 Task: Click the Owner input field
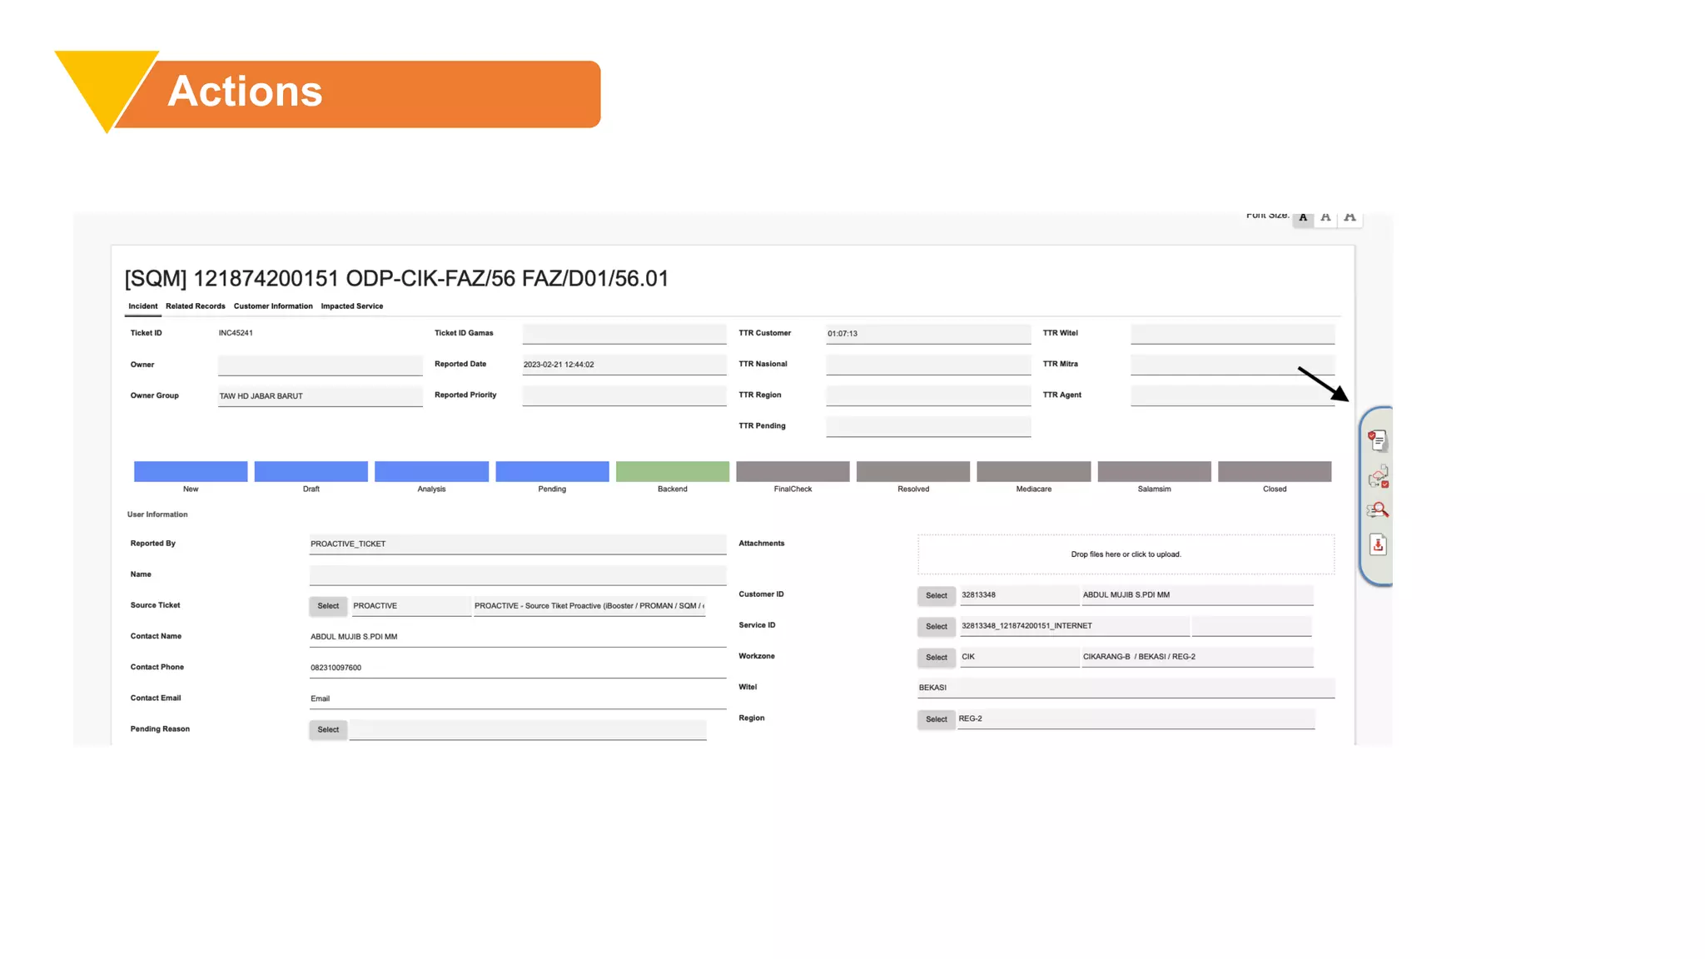coord(320,365)
